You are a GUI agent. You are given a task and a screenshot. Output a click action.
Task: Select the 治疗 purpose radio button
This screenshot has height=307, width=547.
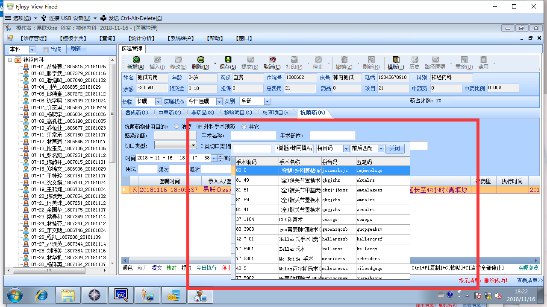click(177, 127)
